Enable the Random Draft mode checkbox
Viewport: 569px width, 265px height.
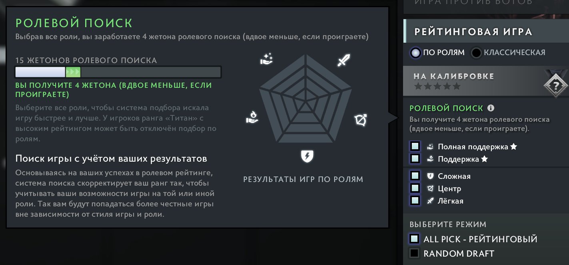415,253
